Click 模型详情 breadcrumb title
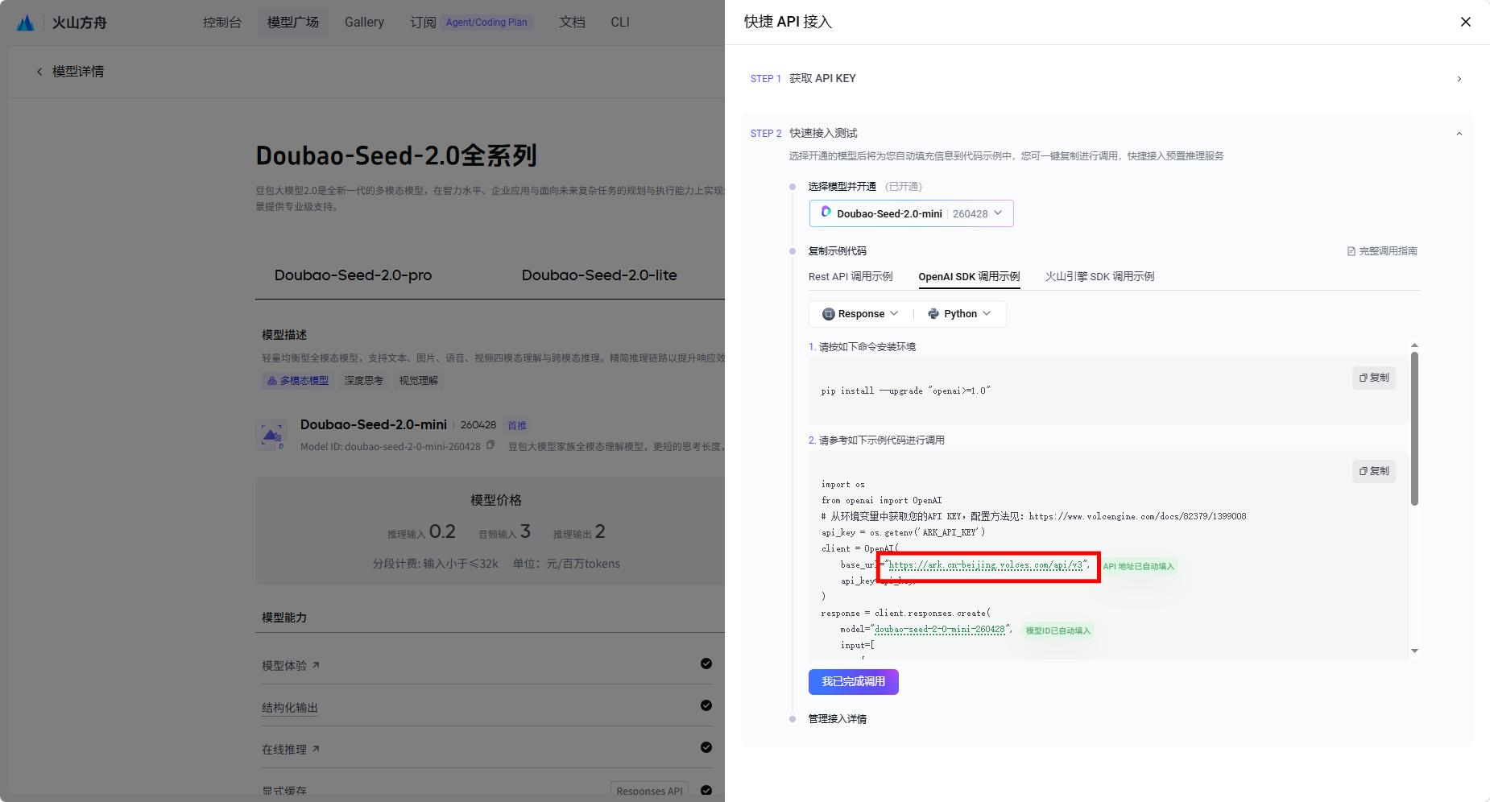The height and width of the screenshot is (802, 1490). (x=78, y=72)
